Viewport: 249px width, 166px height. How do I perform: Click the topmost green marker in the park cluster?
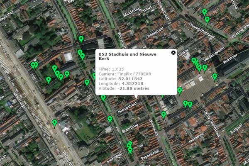point(54,69)
